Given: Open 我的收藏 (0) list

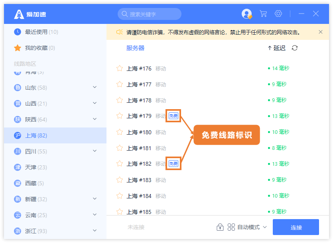Looking at the screenshot, I should click(x=40, y=48).
